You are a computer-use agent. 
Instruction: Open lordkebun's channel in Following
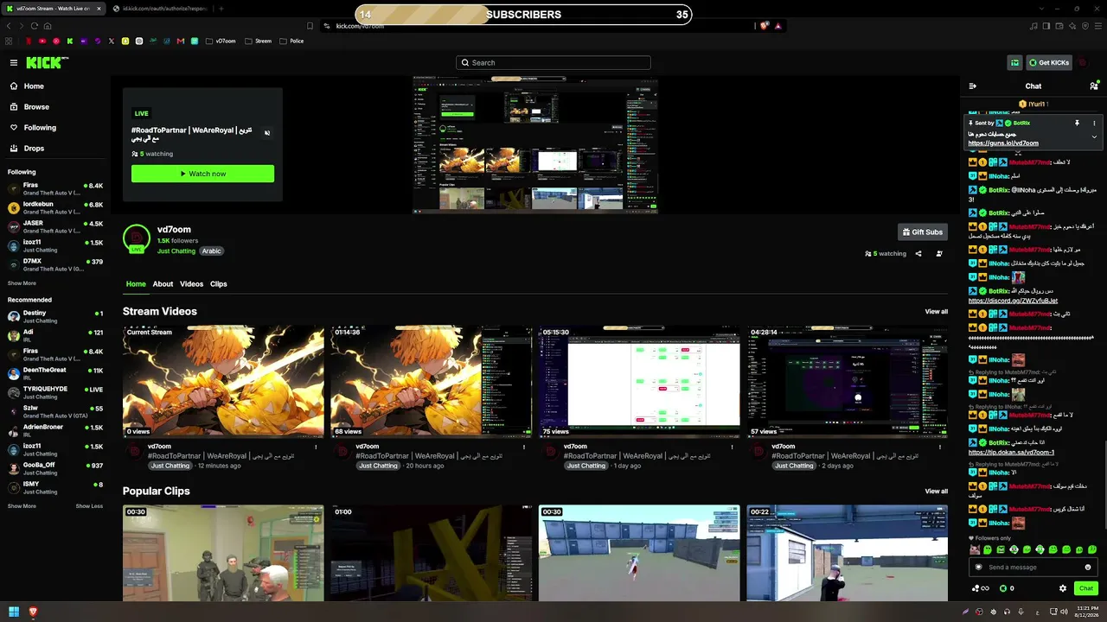(55, 207)
